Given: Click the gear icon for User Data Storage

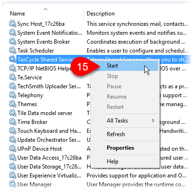Looking at the screenshot, I should pyautogui.click(x=13, y=166).
